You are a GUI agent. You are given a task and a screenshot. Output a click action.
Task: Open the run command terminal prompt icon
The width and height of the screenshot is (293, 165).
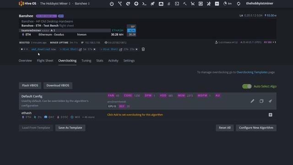[x=144, y=4]
